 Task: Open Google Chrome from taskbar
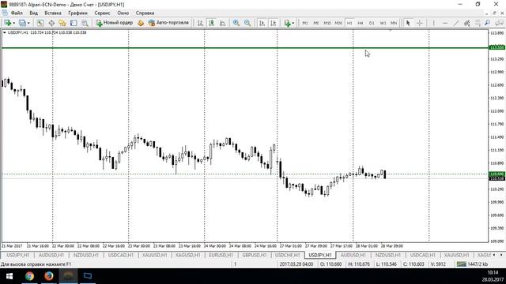click(29, 276)
